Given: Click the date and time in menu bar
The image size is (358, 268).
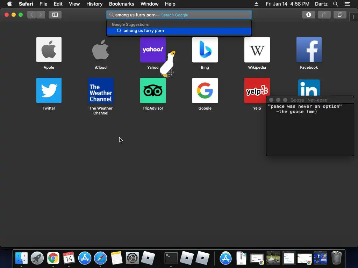Looking at the screenshot, I should click(287, 4).
